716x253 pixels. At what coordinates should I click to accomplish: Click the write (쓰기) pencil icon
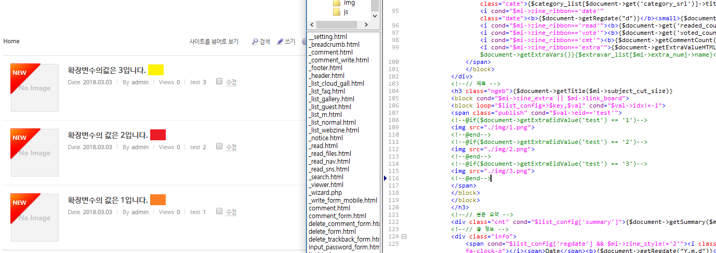[x=280, y=42]
